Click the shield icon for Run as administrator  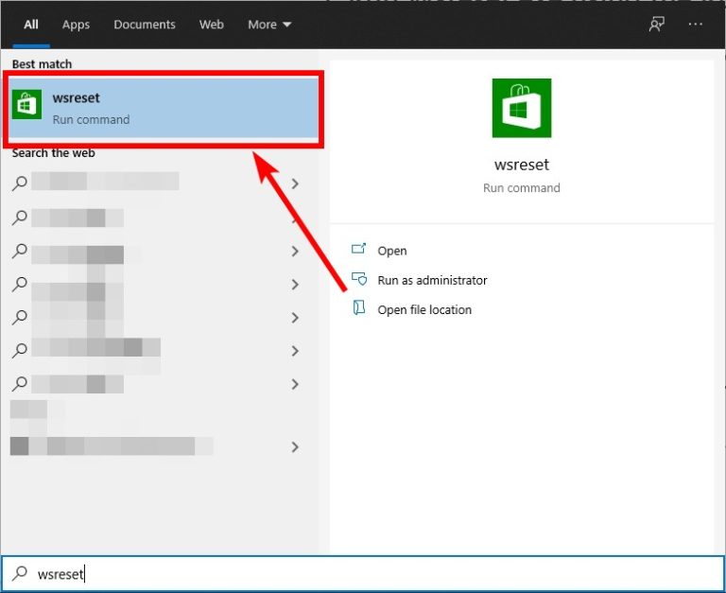pos(358,279)
